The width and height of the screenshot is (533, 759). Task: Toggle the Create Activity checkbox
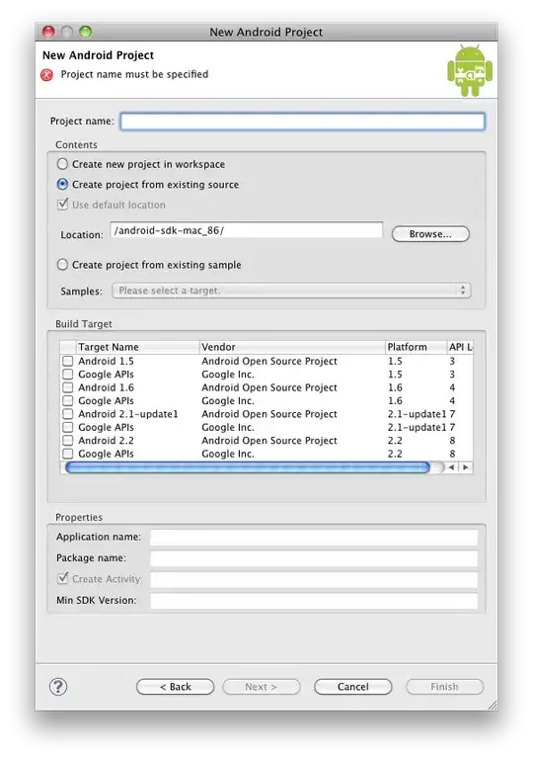click(x=63, y=578)
